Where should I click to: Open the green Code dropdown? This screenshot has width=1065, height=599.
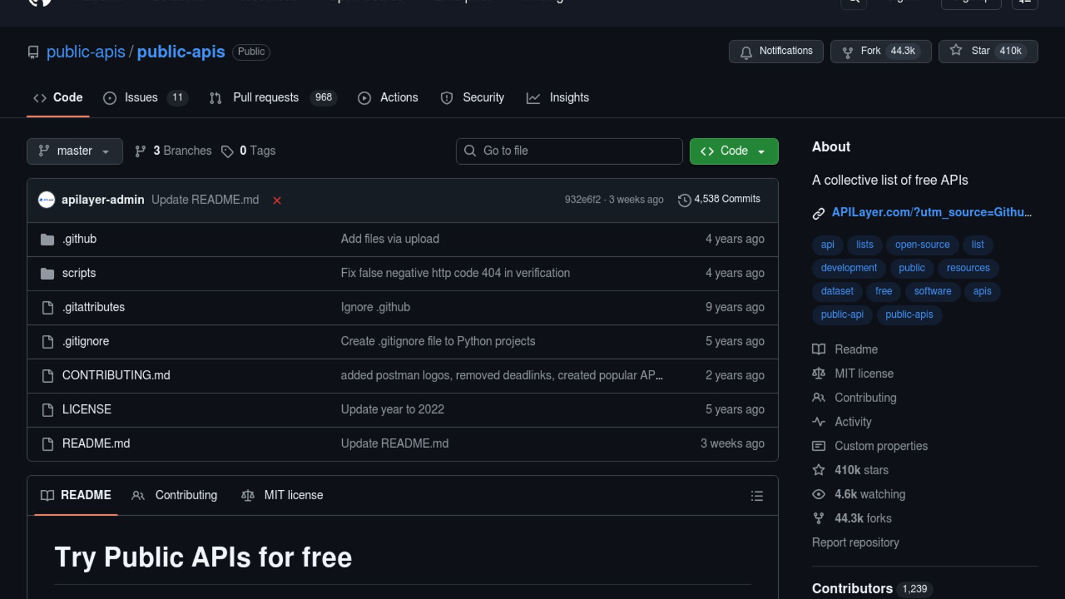click(733, 151)
